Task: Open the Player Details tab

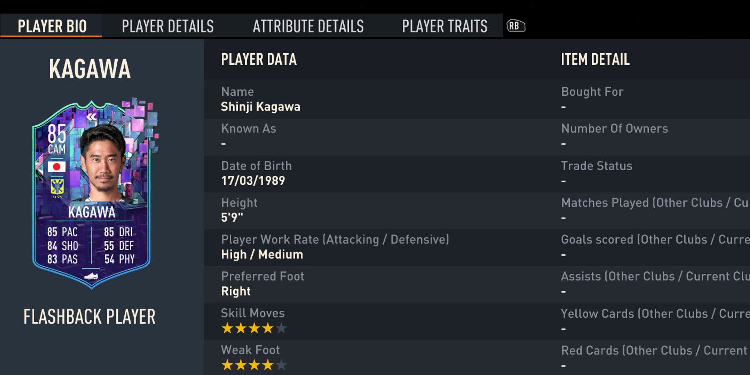Action: pos(168,26)
